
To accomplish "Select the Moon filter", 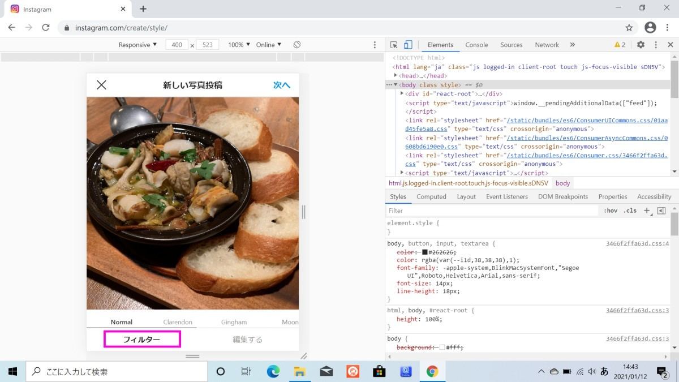I will (x=290, y=322).
